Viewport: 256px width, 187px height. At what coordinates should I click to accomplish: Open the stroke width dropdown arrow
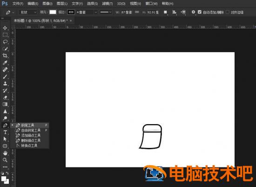click(x=96, y=12)
